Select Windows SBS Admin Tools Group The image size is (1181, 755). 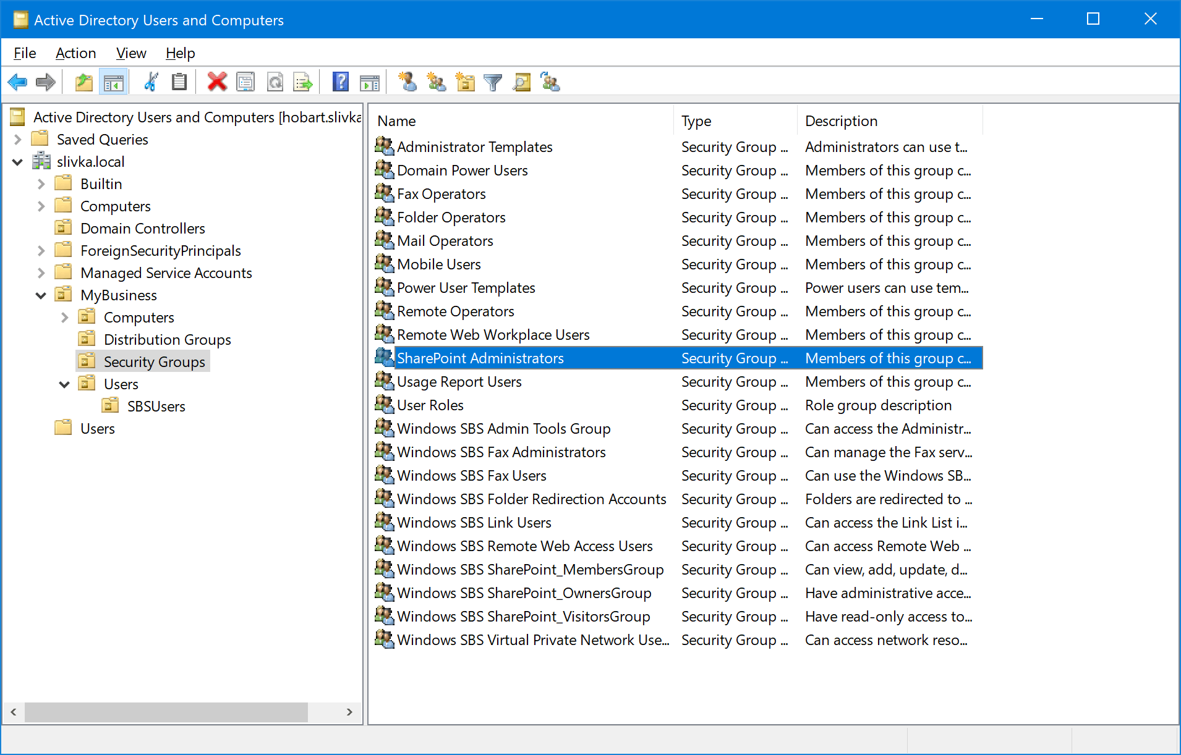pos(503,429)
